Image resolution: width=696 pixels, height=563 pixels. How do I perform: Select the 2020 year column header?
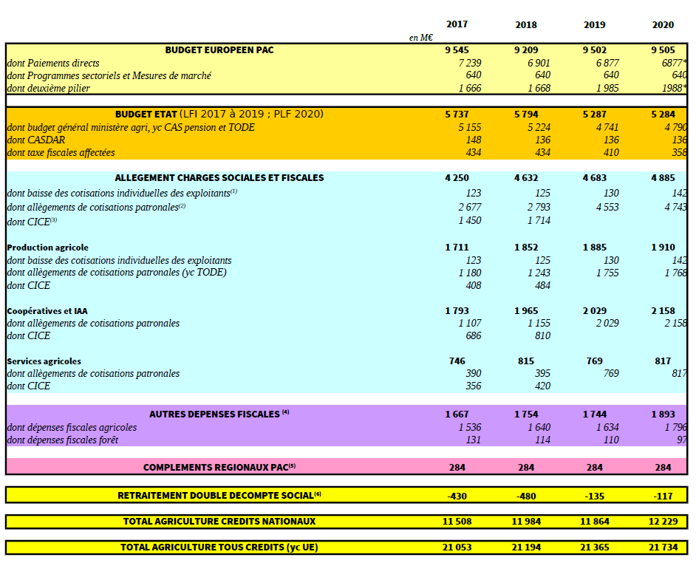coord(663,24)
